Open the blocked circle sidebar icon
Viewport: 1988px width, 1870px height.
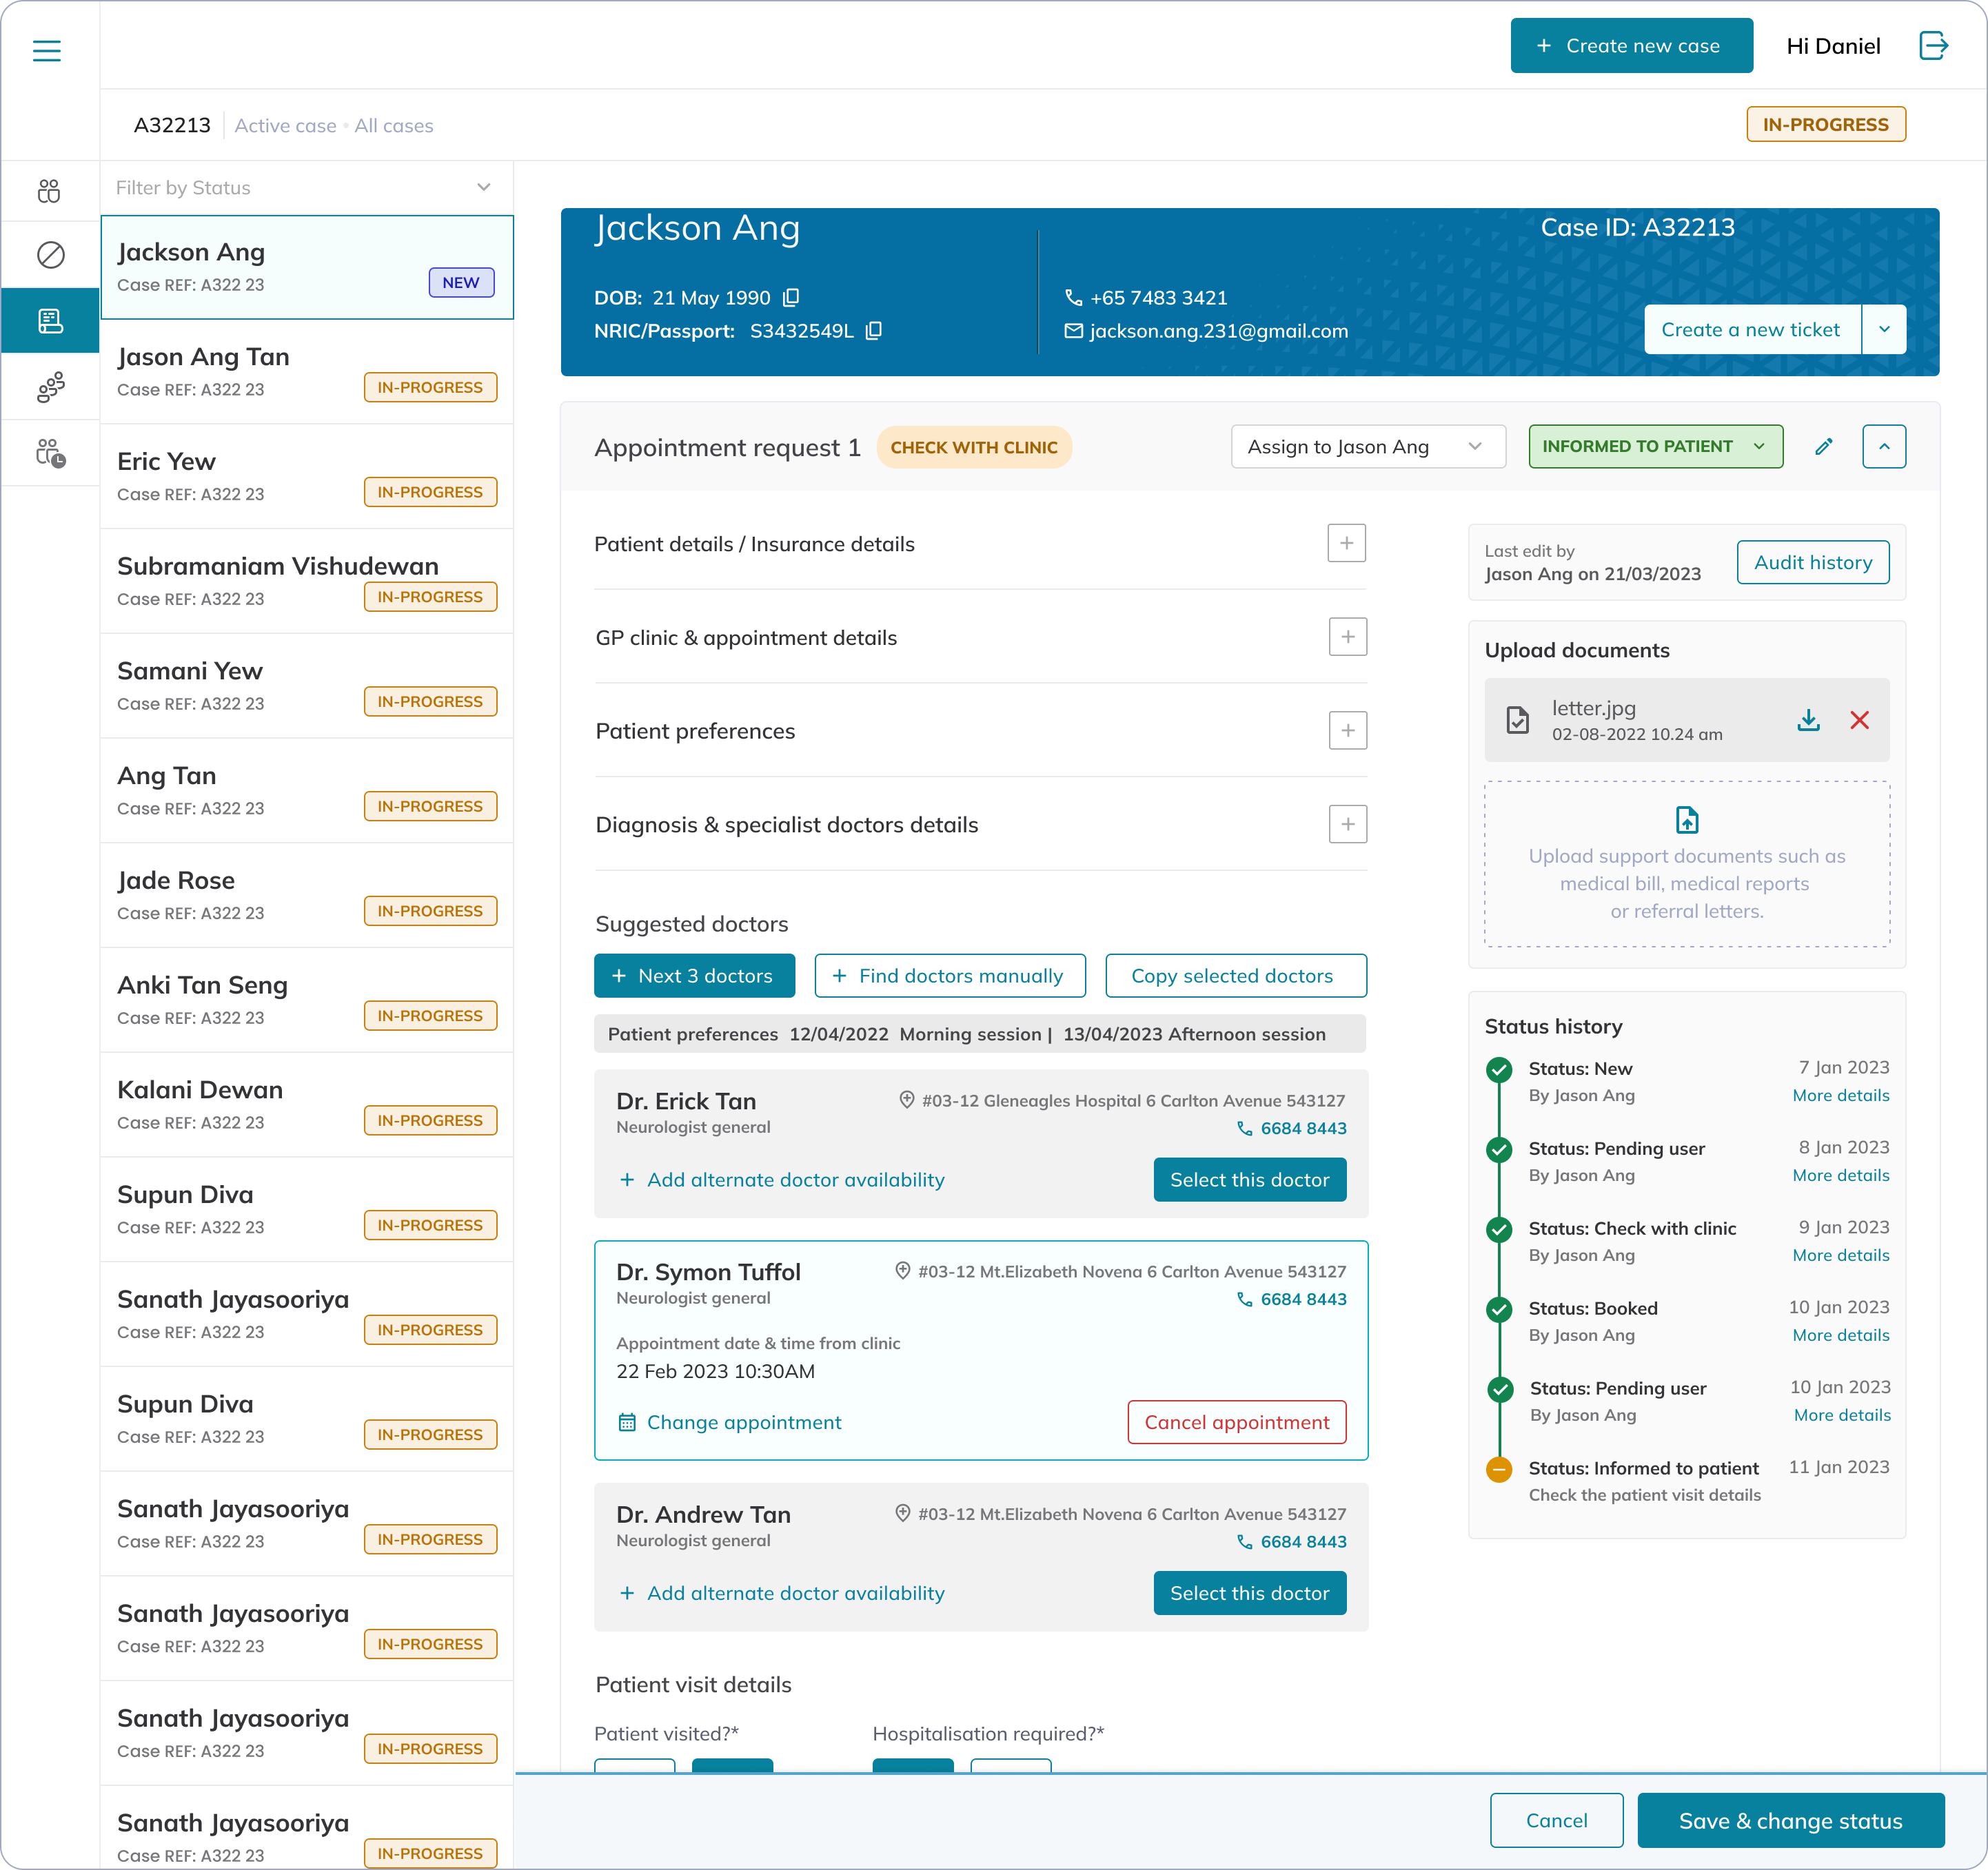click(x=50, y=255)
